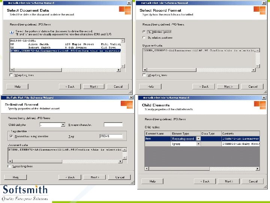Click the Element Name column header
The width and height of the screenshot is (270, 203).
click(157, 133)
